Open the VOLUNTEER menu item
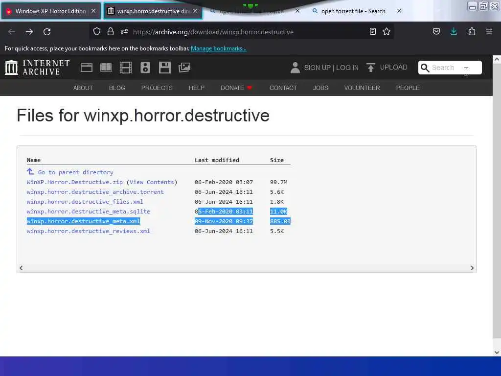This screenshot has width=501, height=376. tap(362, 88)
